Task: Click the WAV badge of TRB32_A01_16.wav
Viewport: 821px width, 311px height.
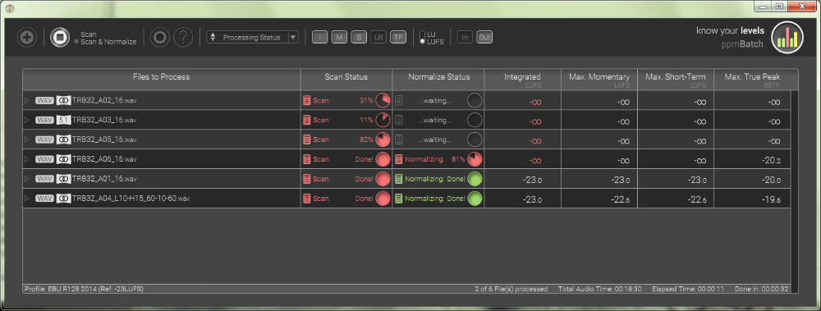Action: click(x=44, y=179)
